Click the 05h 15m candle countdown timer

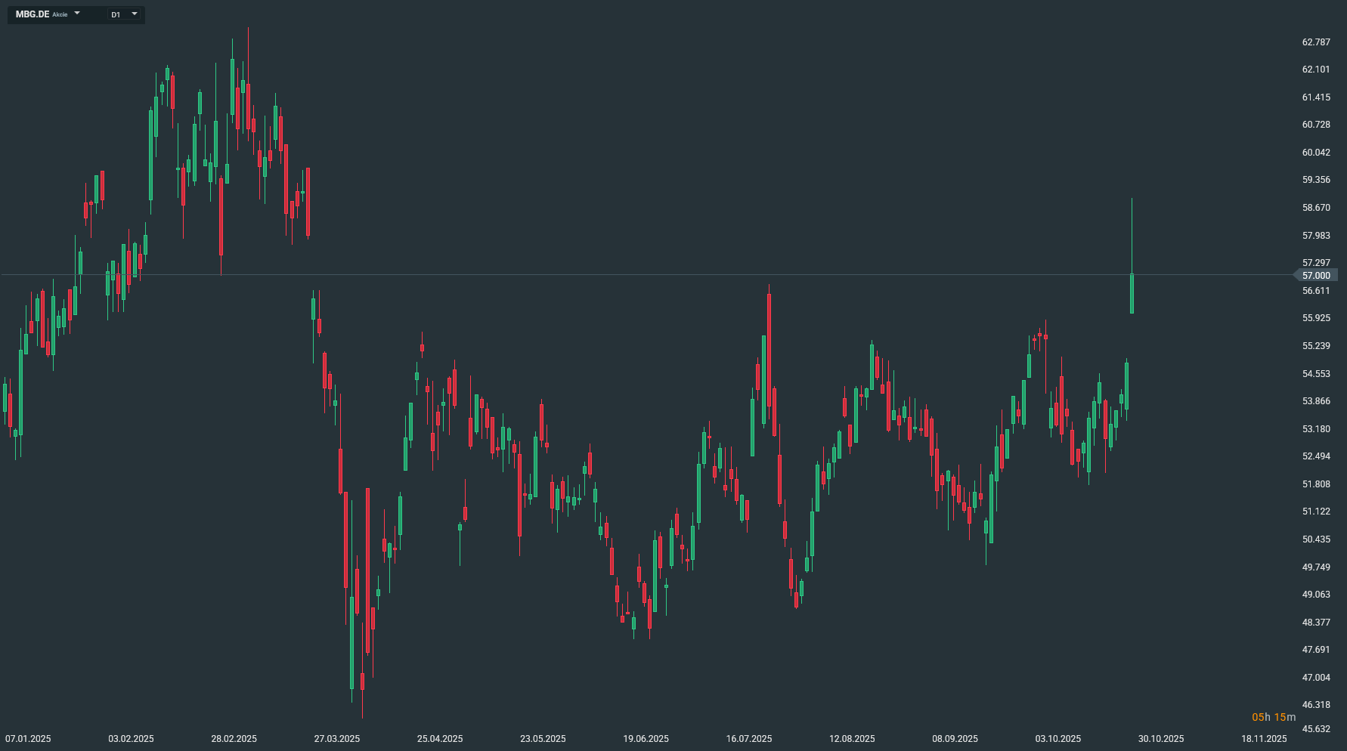(x=1274, y=717)
